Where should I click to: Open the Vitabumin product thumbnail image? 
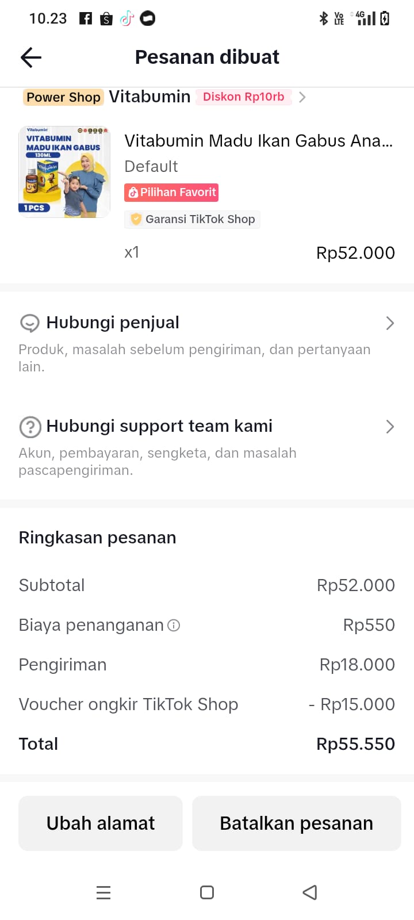[64, 172]
